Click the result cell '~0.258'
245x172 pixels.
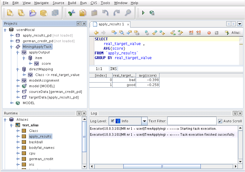(148, 85)
